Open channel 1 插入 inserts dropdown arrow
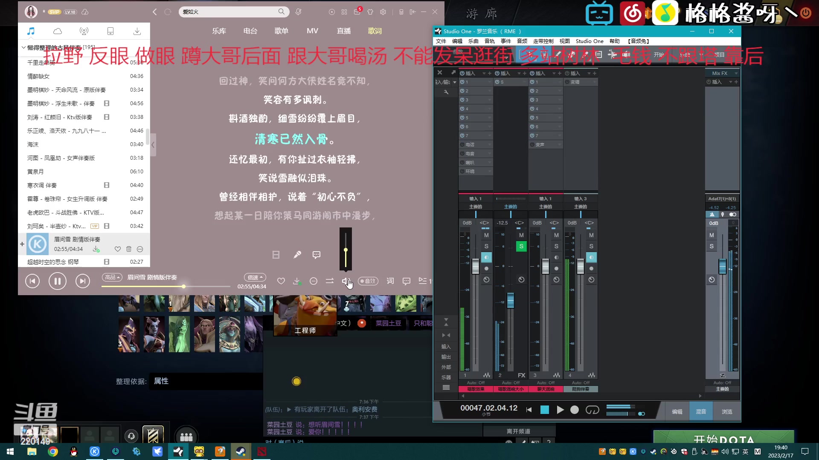Viewport: 819px width, 460px height. click(484, 73)
